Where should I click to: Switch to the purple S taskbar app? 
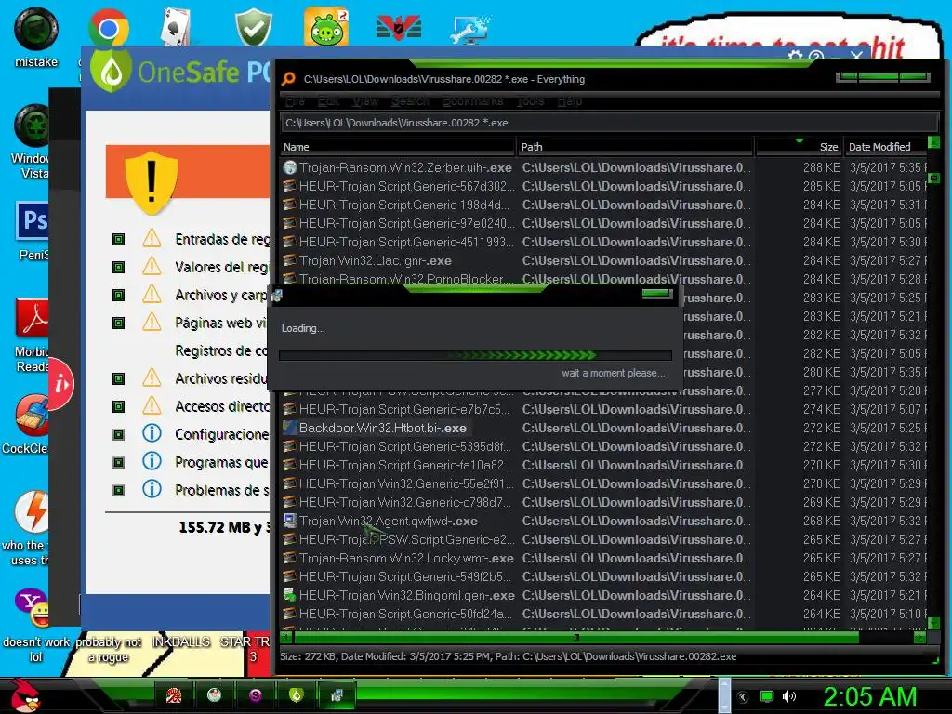pos(255,695)
